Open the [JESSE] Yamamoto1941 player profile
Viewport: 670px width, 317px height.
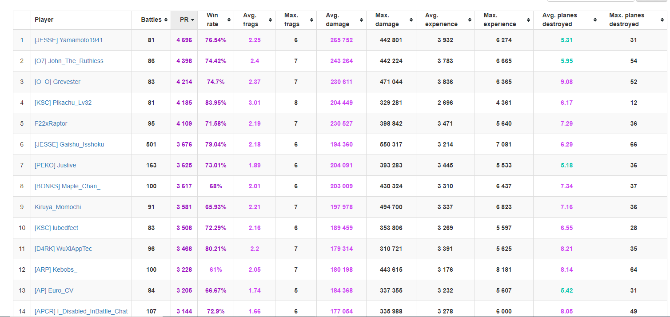coord(68,40)
